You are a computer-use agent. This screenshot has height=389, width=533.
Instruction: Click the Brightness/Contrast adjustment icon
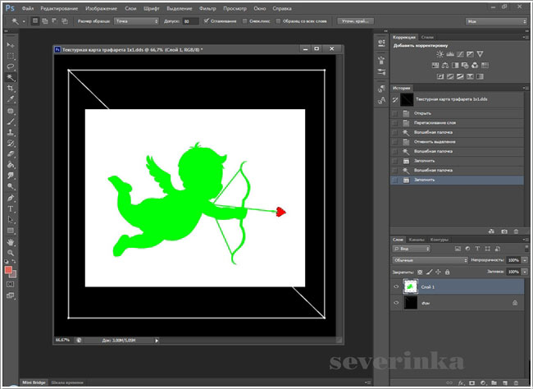coord(440,54)
